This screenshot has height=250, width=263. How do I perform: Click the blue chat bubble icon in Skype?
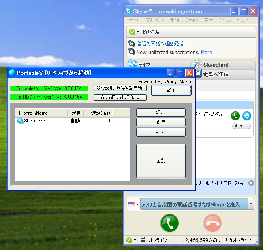tap(246, 116)
